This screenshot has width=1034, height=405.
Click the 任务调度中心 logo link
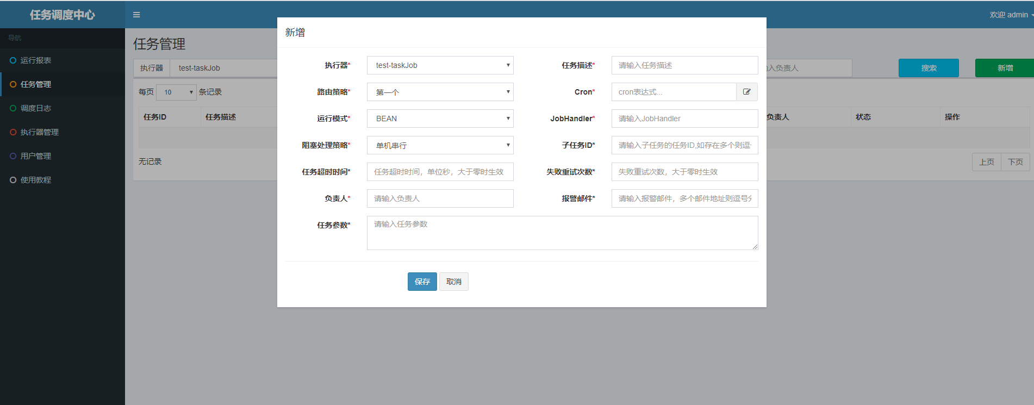click(x=63, y=15)
